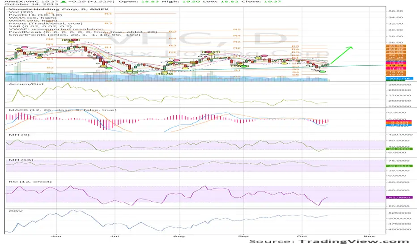
Task: Click the 16.70 pivot low label
Action: [164, 74]
